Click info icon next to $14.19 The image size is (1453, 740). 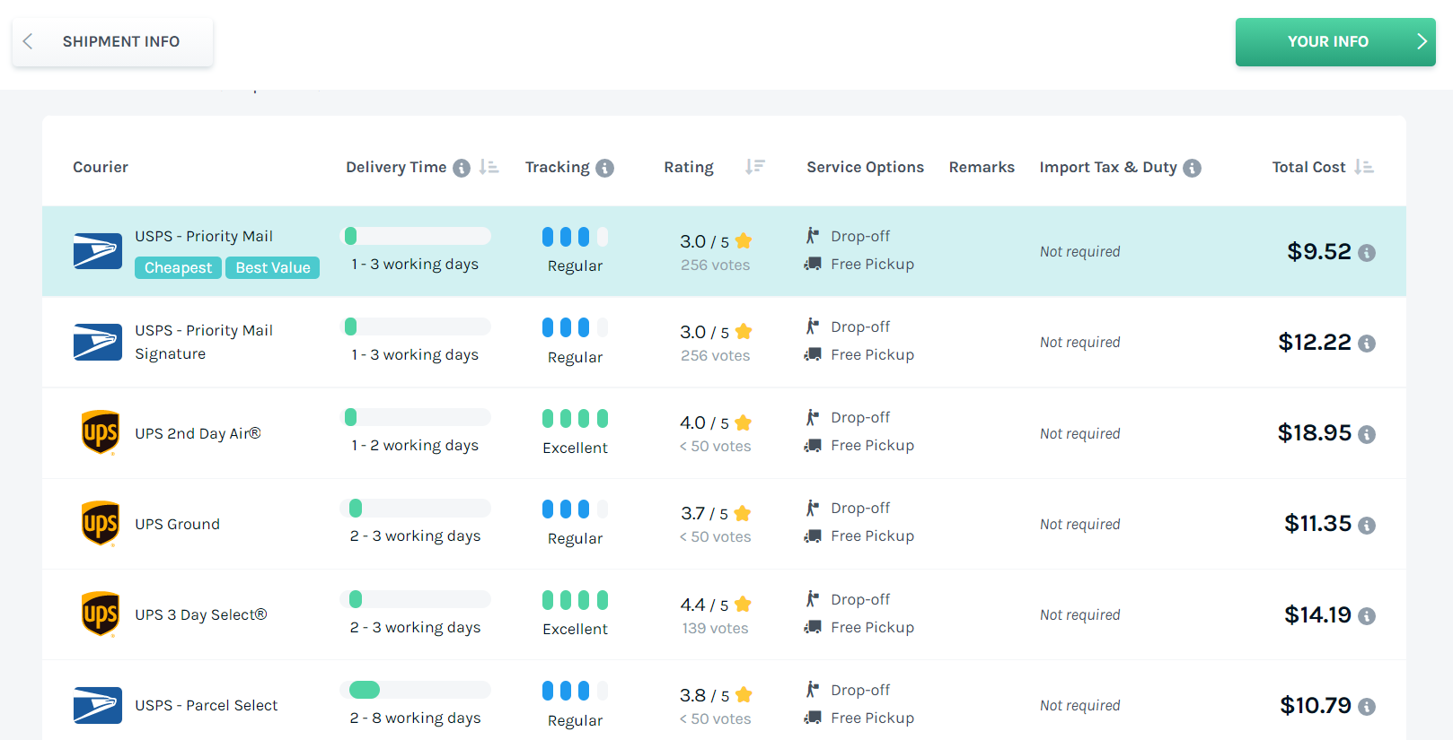1367,616
